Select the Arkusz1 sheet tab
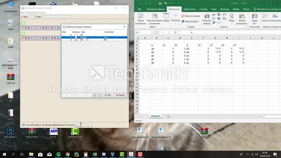Screen dimensions: 281x158 tap(155, 116)
